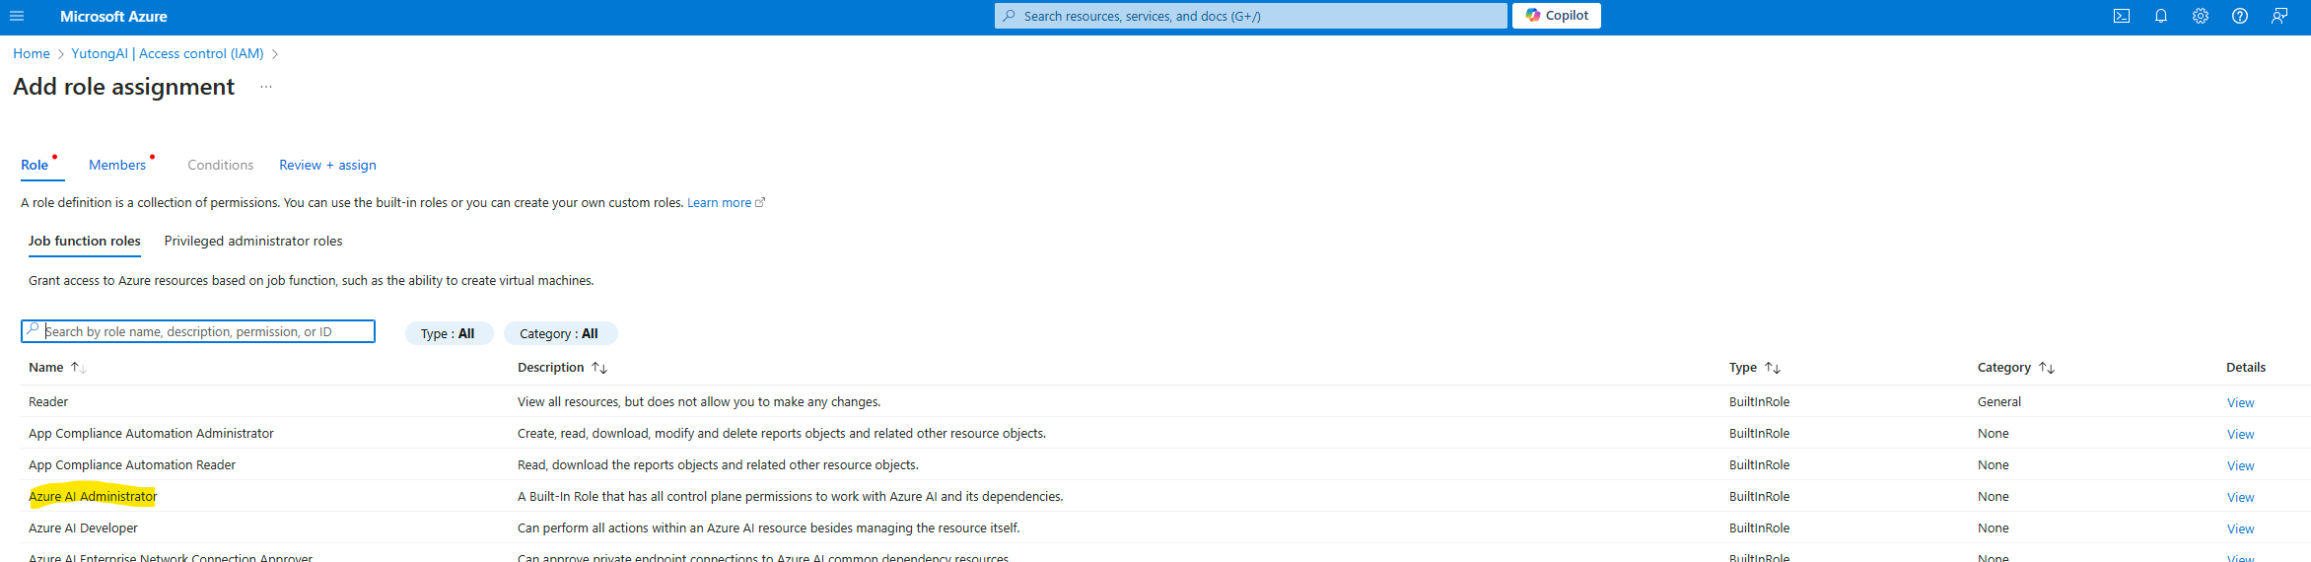Click the Microsoft Azure logo text

(113, 16)
